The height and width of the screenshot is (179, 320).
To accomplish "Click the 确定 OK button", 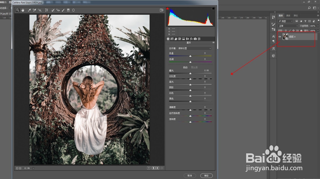I will (x=206, y=175).
